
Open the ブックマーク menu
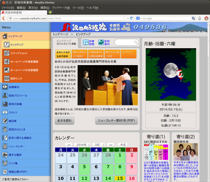coord(61,8)
